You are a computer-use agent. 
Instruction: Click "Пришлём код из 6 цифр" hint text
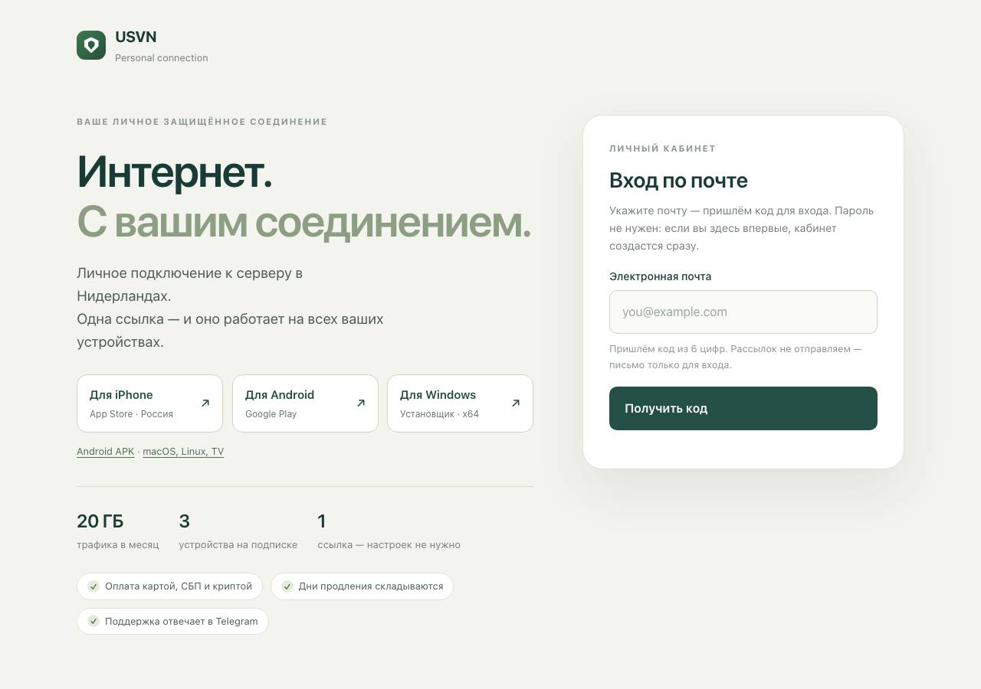pos(668,349)
